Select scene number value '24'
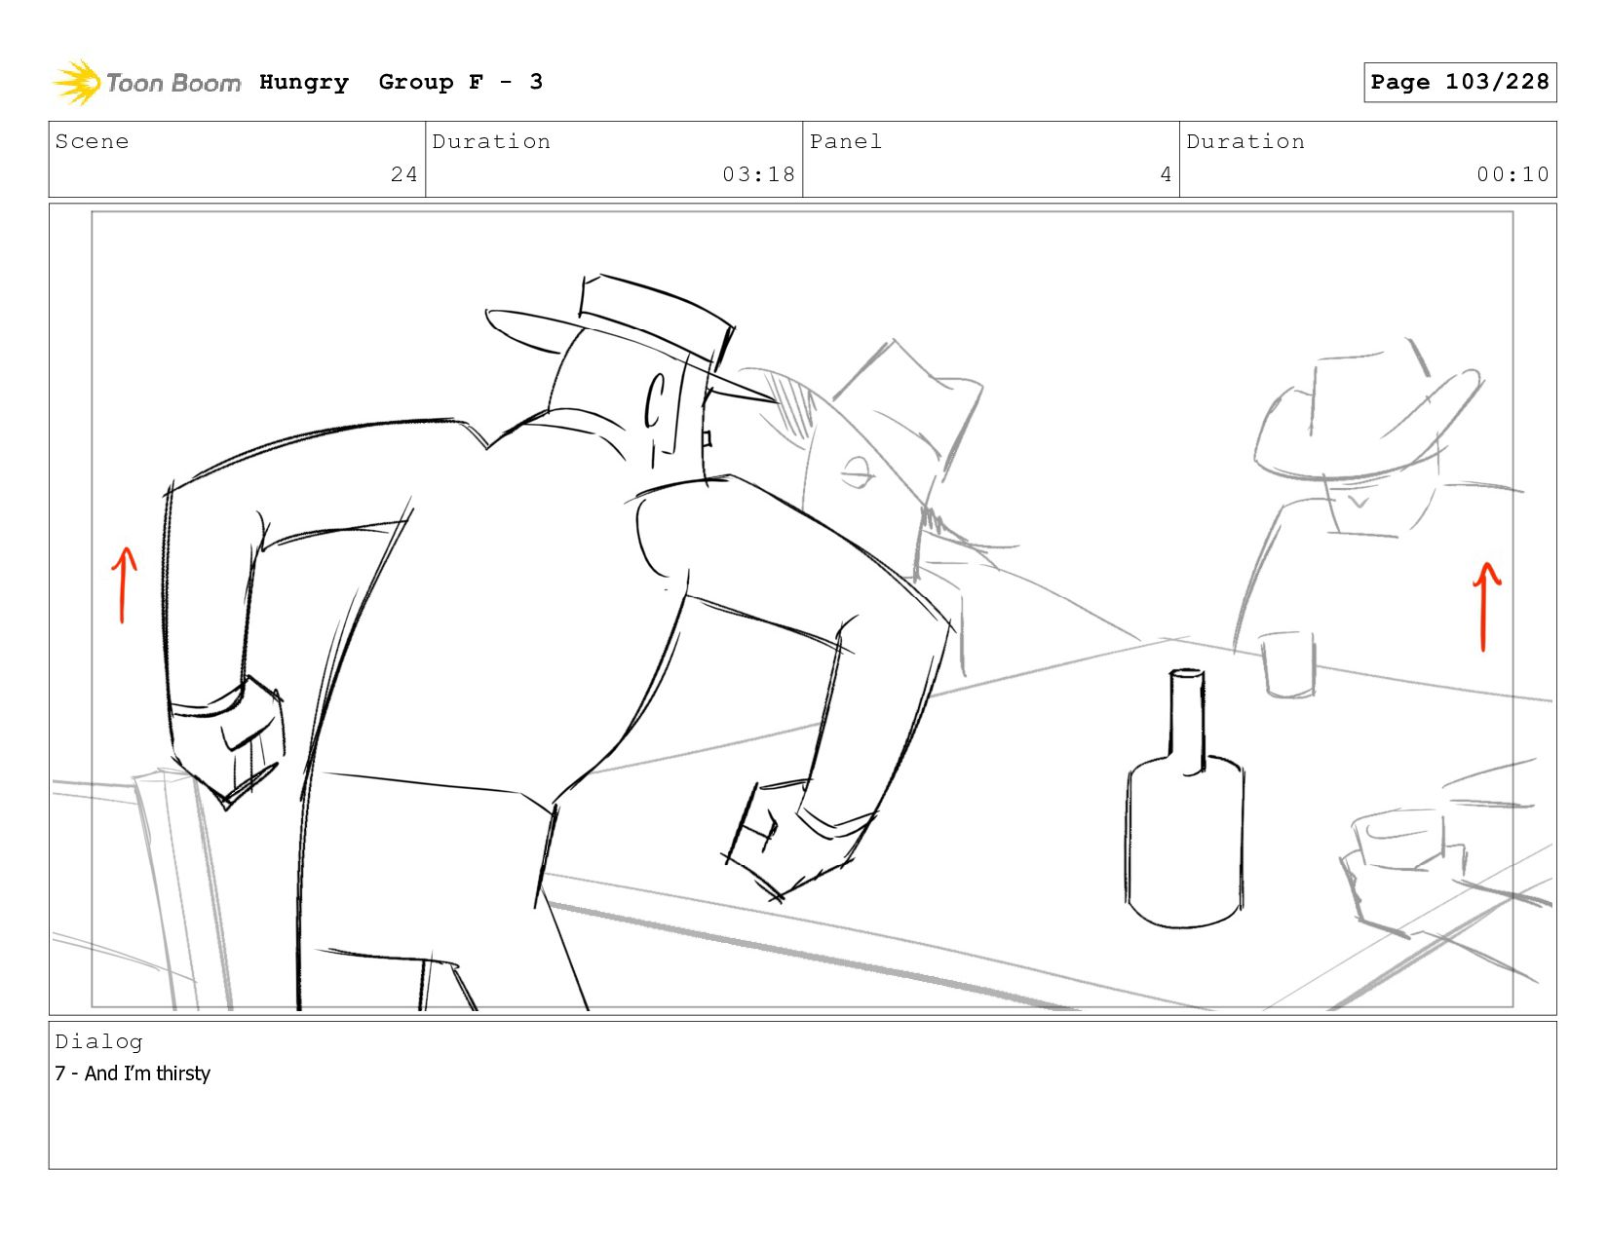 click(404, 174)
